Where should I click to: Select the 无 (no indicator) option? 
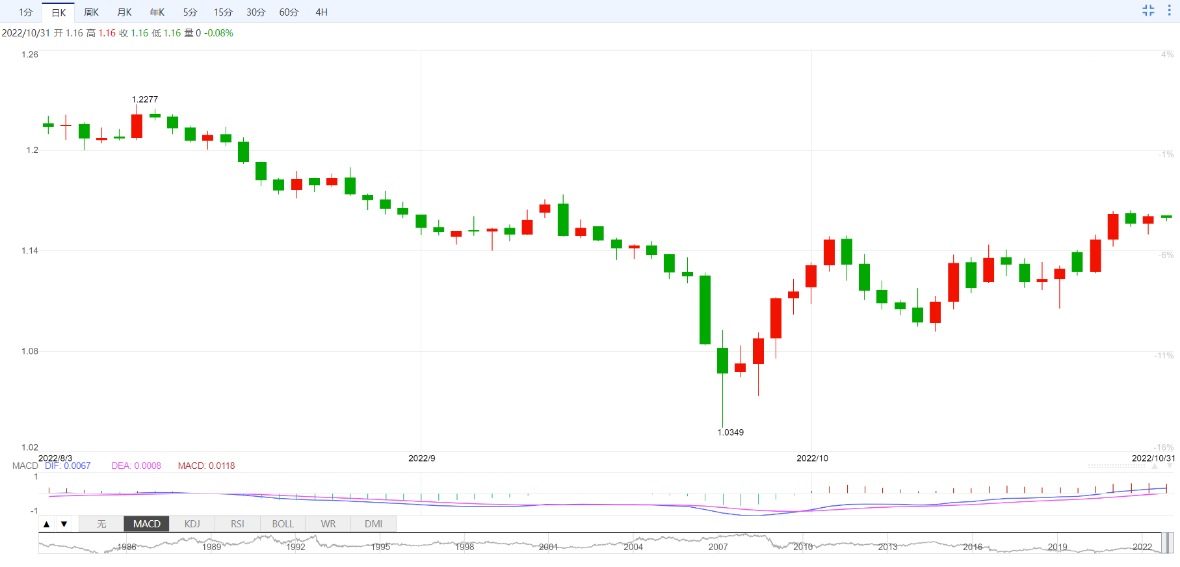[101, 524]
